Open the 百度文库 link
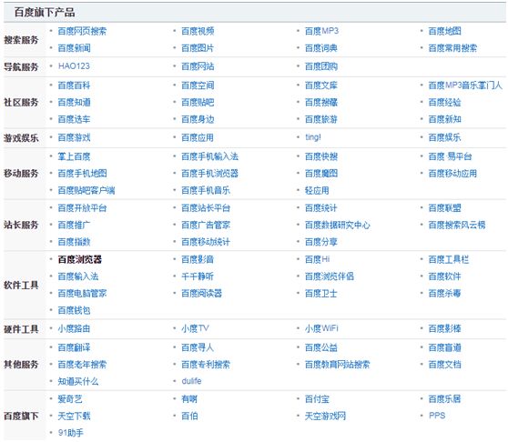 pos(321,85)
